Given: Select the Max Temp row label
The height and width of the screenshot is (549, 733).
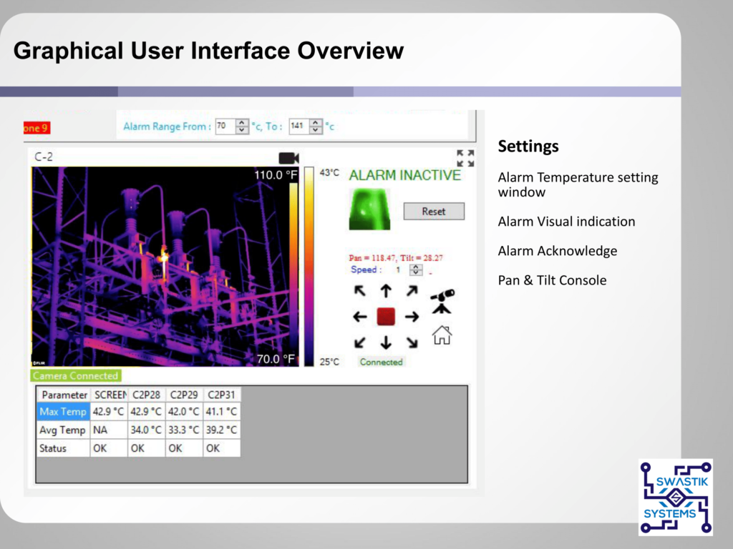Looking at the screenshot, I should tap(64, 412).
